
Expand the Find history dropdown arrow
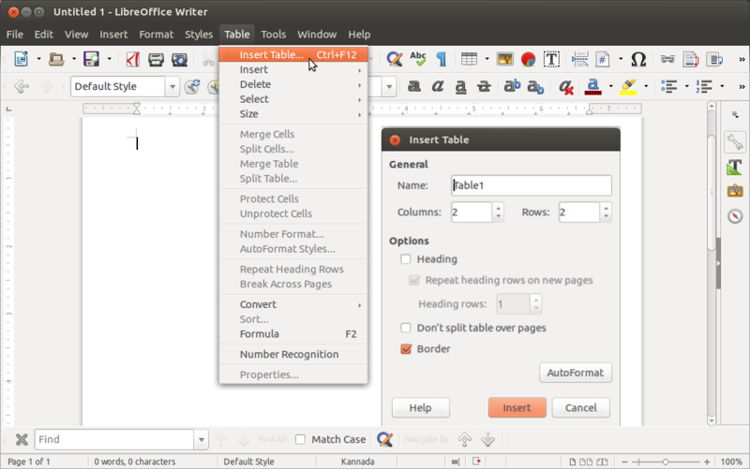coord(202,439)
